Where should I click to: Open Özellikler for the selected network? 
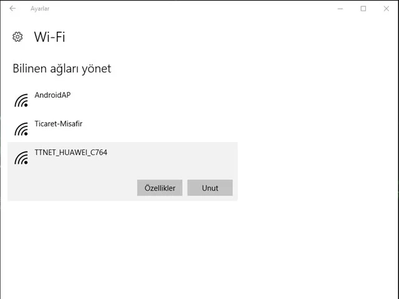pyautogui.click(x=160, y=187)
